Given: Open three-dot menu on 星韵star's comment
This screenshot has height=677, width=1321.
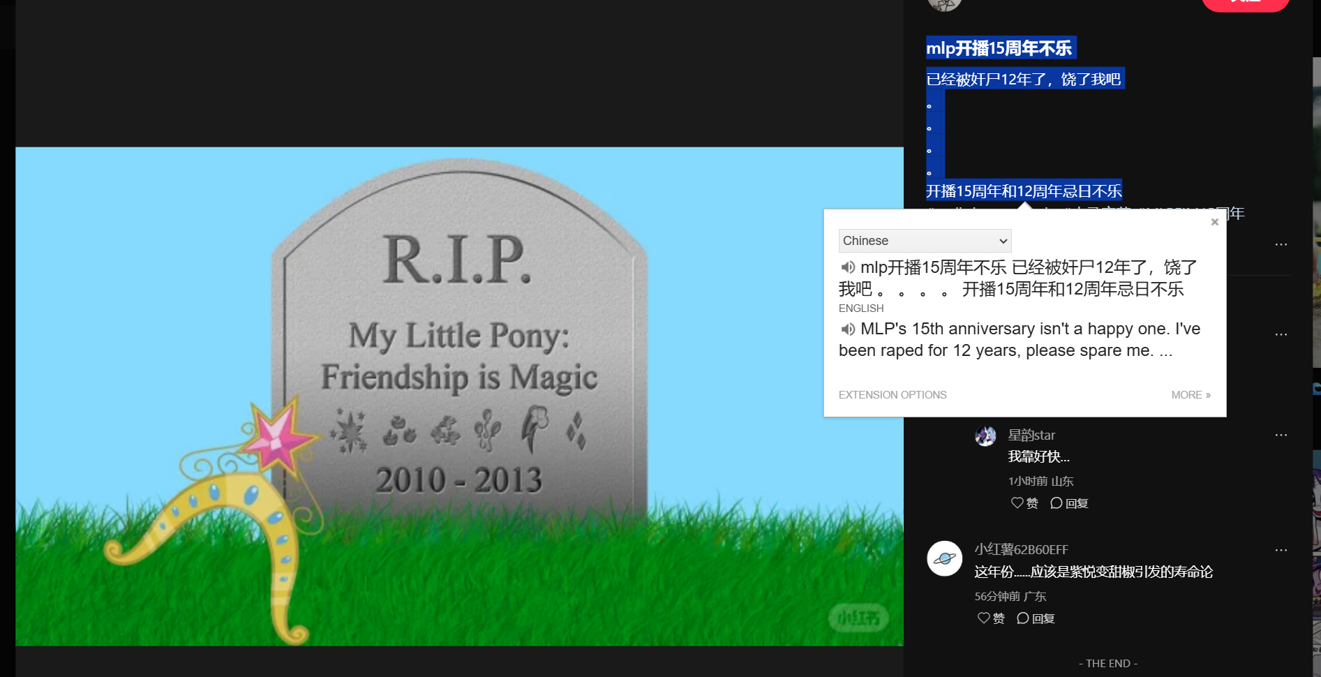Looking at the screenshot, I should (x=1281, y=436).
